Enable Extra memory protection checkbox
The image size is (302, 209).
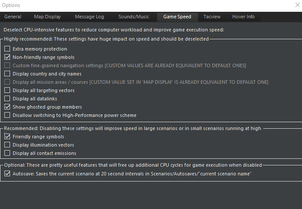(7, 49)
